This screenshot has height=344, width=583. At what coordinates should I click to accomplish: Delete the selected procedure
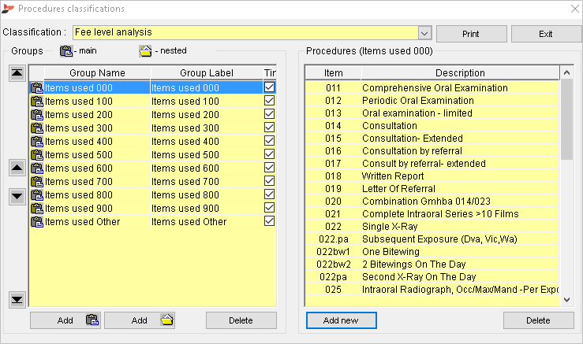point(538,320)
